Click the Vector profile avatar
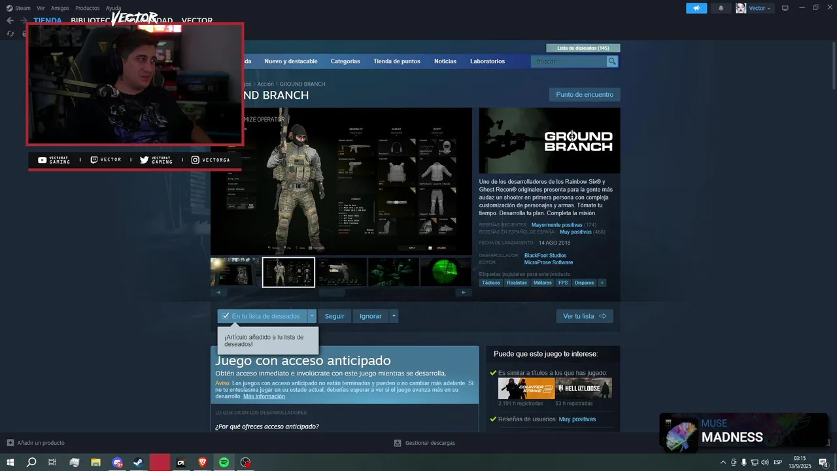Viewport: 837px width, 471px height. (x=741, y=8)
